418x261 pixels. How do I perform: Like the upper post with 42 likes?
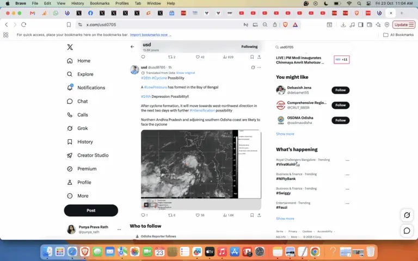point(200,57)
